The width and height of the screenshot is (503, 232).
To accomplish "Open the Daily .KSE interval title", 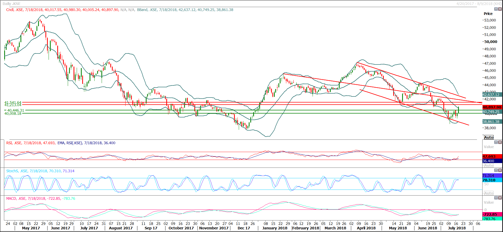I will [12, 4].
